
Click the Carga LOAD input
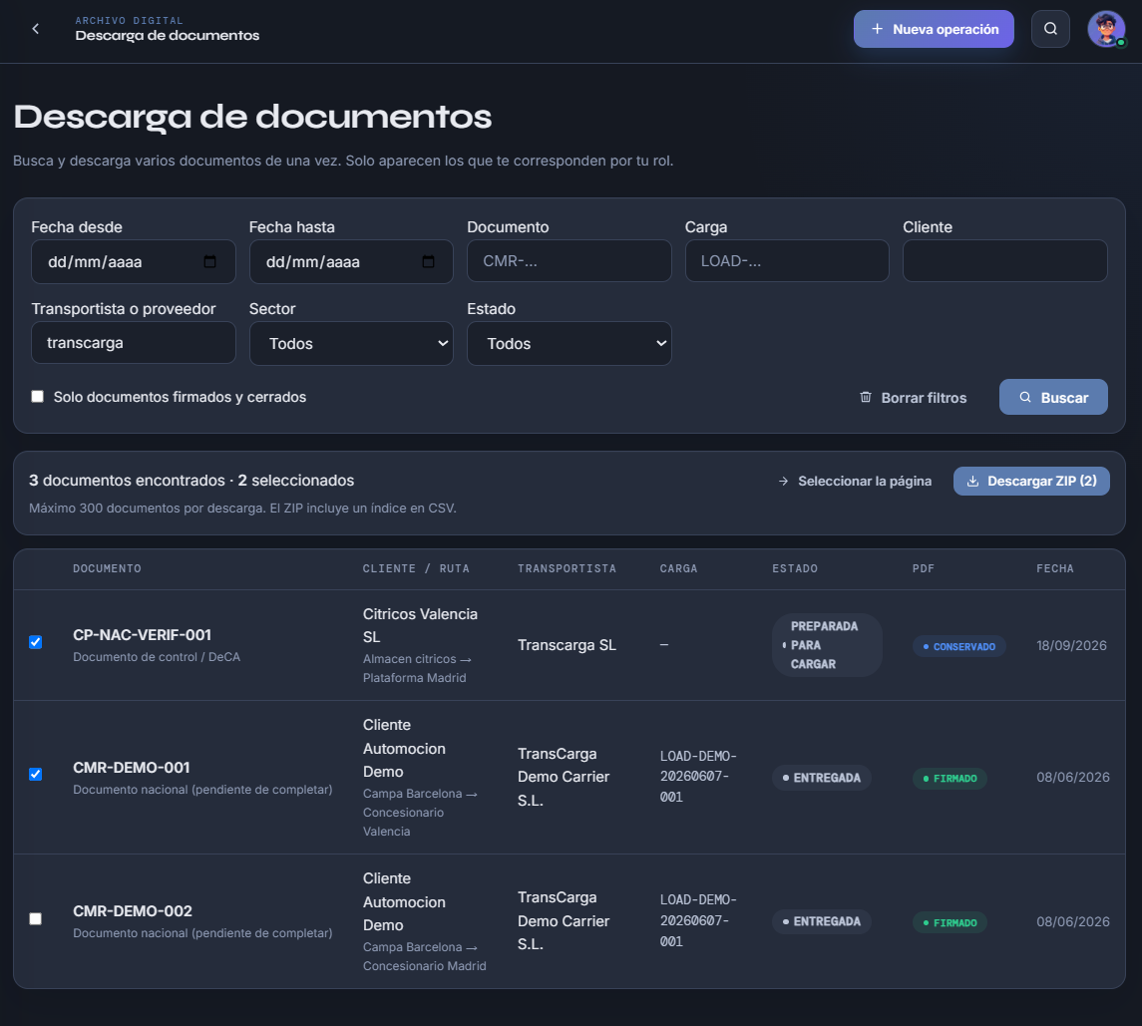coord(787,260)
